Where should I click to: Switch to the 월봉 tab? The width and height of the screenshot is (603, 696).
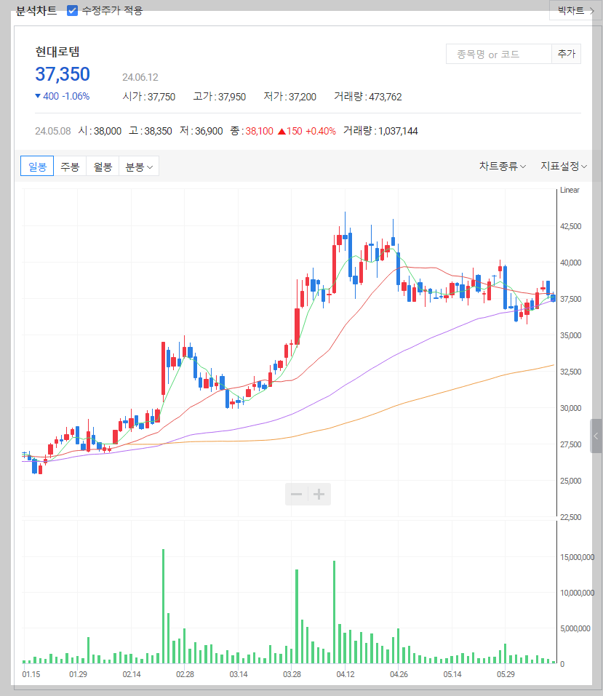coord(103,167)
